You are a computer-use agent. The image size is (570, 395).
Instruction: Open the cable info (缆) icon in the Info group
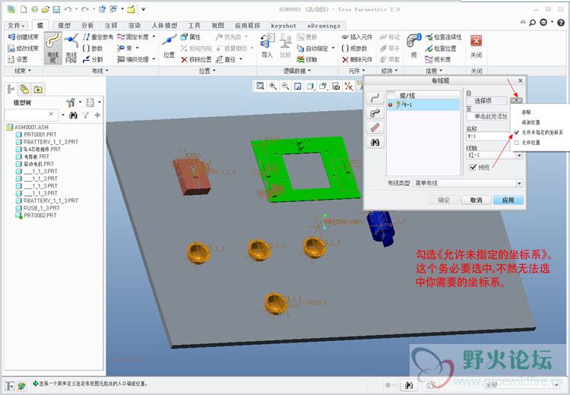413,46
